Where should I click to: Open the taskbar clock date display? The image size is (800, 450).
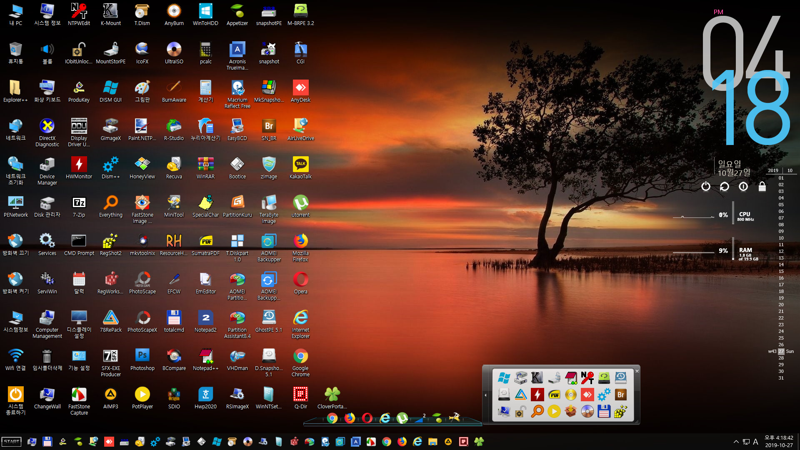[x=779, y=441]
